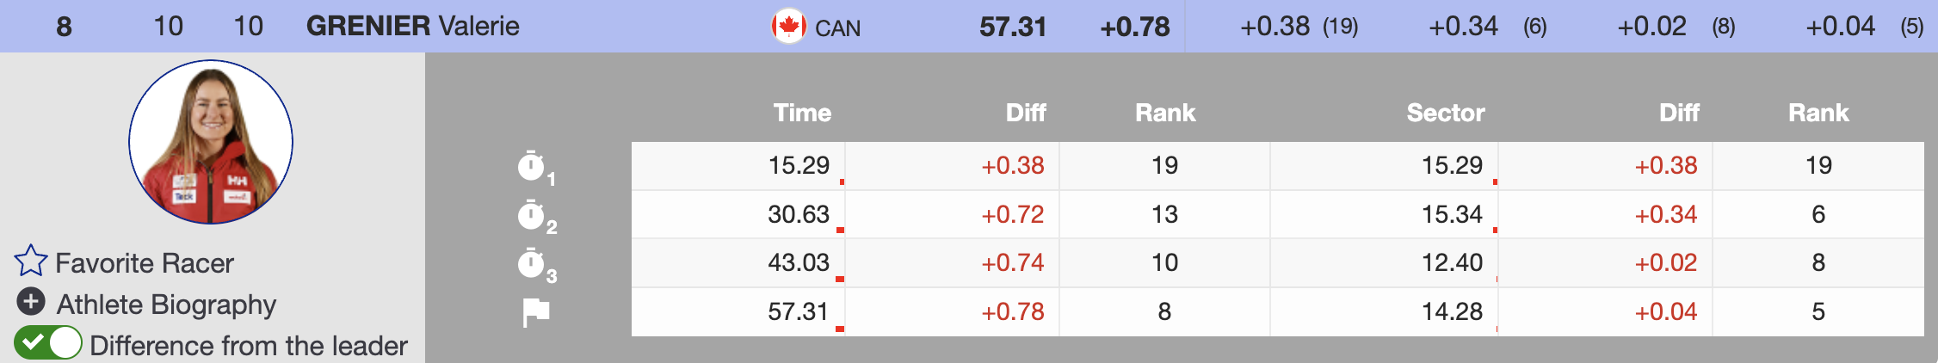The image size is (1938, 363).
Task: Click the third intermediate stopwatch icon
Action: pyautogui.click(x=533, y=263)
